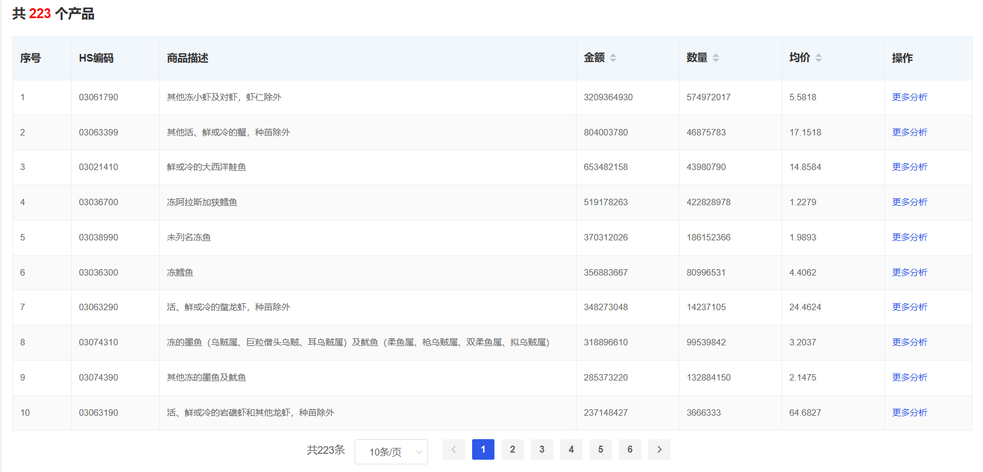Viewport: 983px width, 472px height.
Task: Click the HS编码 column header
Action: point(96,58)
